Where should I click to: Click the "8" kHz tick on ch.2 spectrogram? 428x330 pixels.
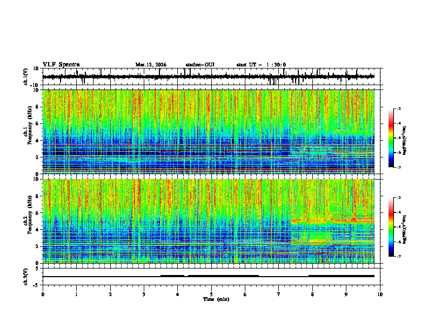(x=38, y=196)
